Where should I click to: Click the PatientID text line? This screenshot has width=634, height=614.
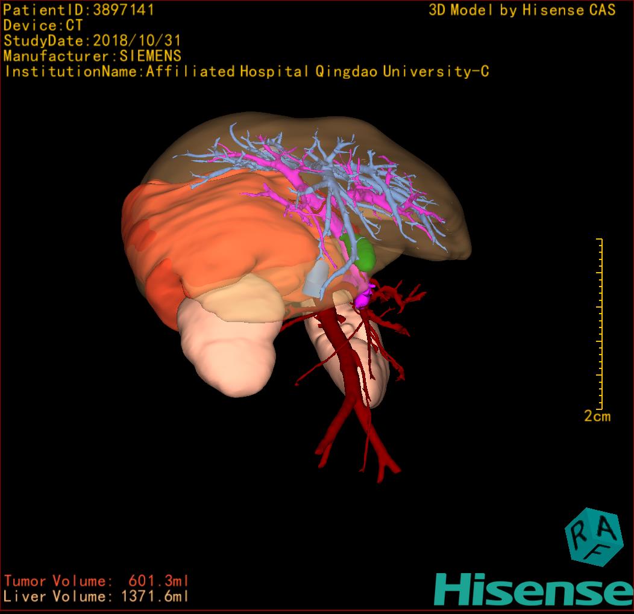pyautogui.click(x=78, y=10)
